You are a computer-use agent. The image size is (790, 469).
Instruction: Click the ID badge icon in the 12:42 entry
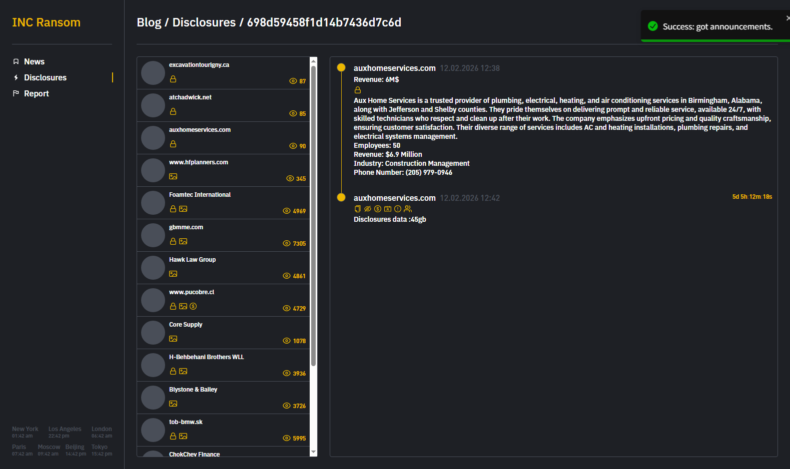click(x=388, y=209)
